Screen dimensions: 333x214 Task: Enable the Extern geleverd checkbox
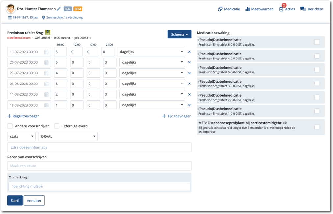pyautogui.click(x=57, y=126)
